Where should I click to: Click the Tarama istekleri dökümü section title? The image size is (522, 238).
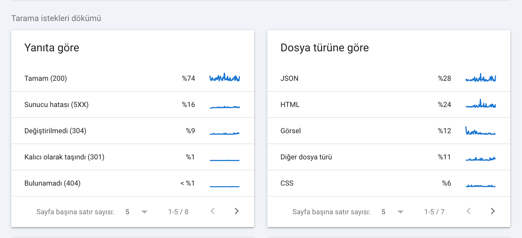pos(56,18)
